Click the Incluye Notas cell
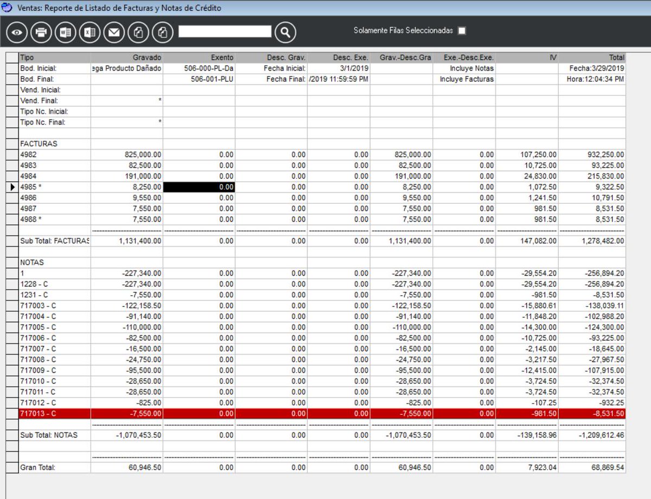Image resolution: width=651 pixels, height=499 pixels. 464,68
